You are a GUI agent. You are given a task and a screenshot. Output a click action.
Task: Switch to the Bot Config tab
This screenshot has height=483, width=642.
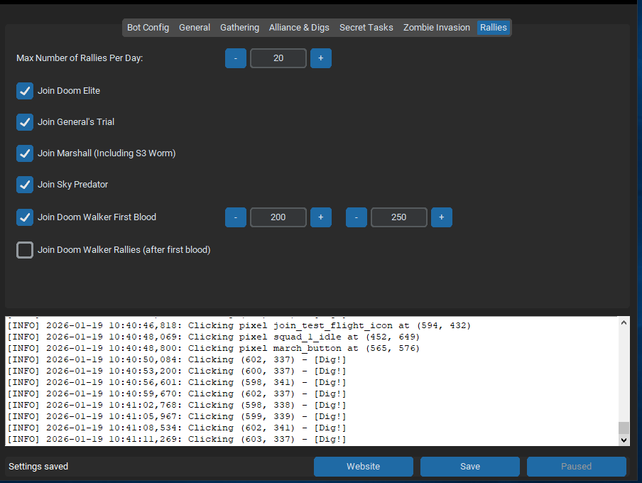(x=148, y=28)
